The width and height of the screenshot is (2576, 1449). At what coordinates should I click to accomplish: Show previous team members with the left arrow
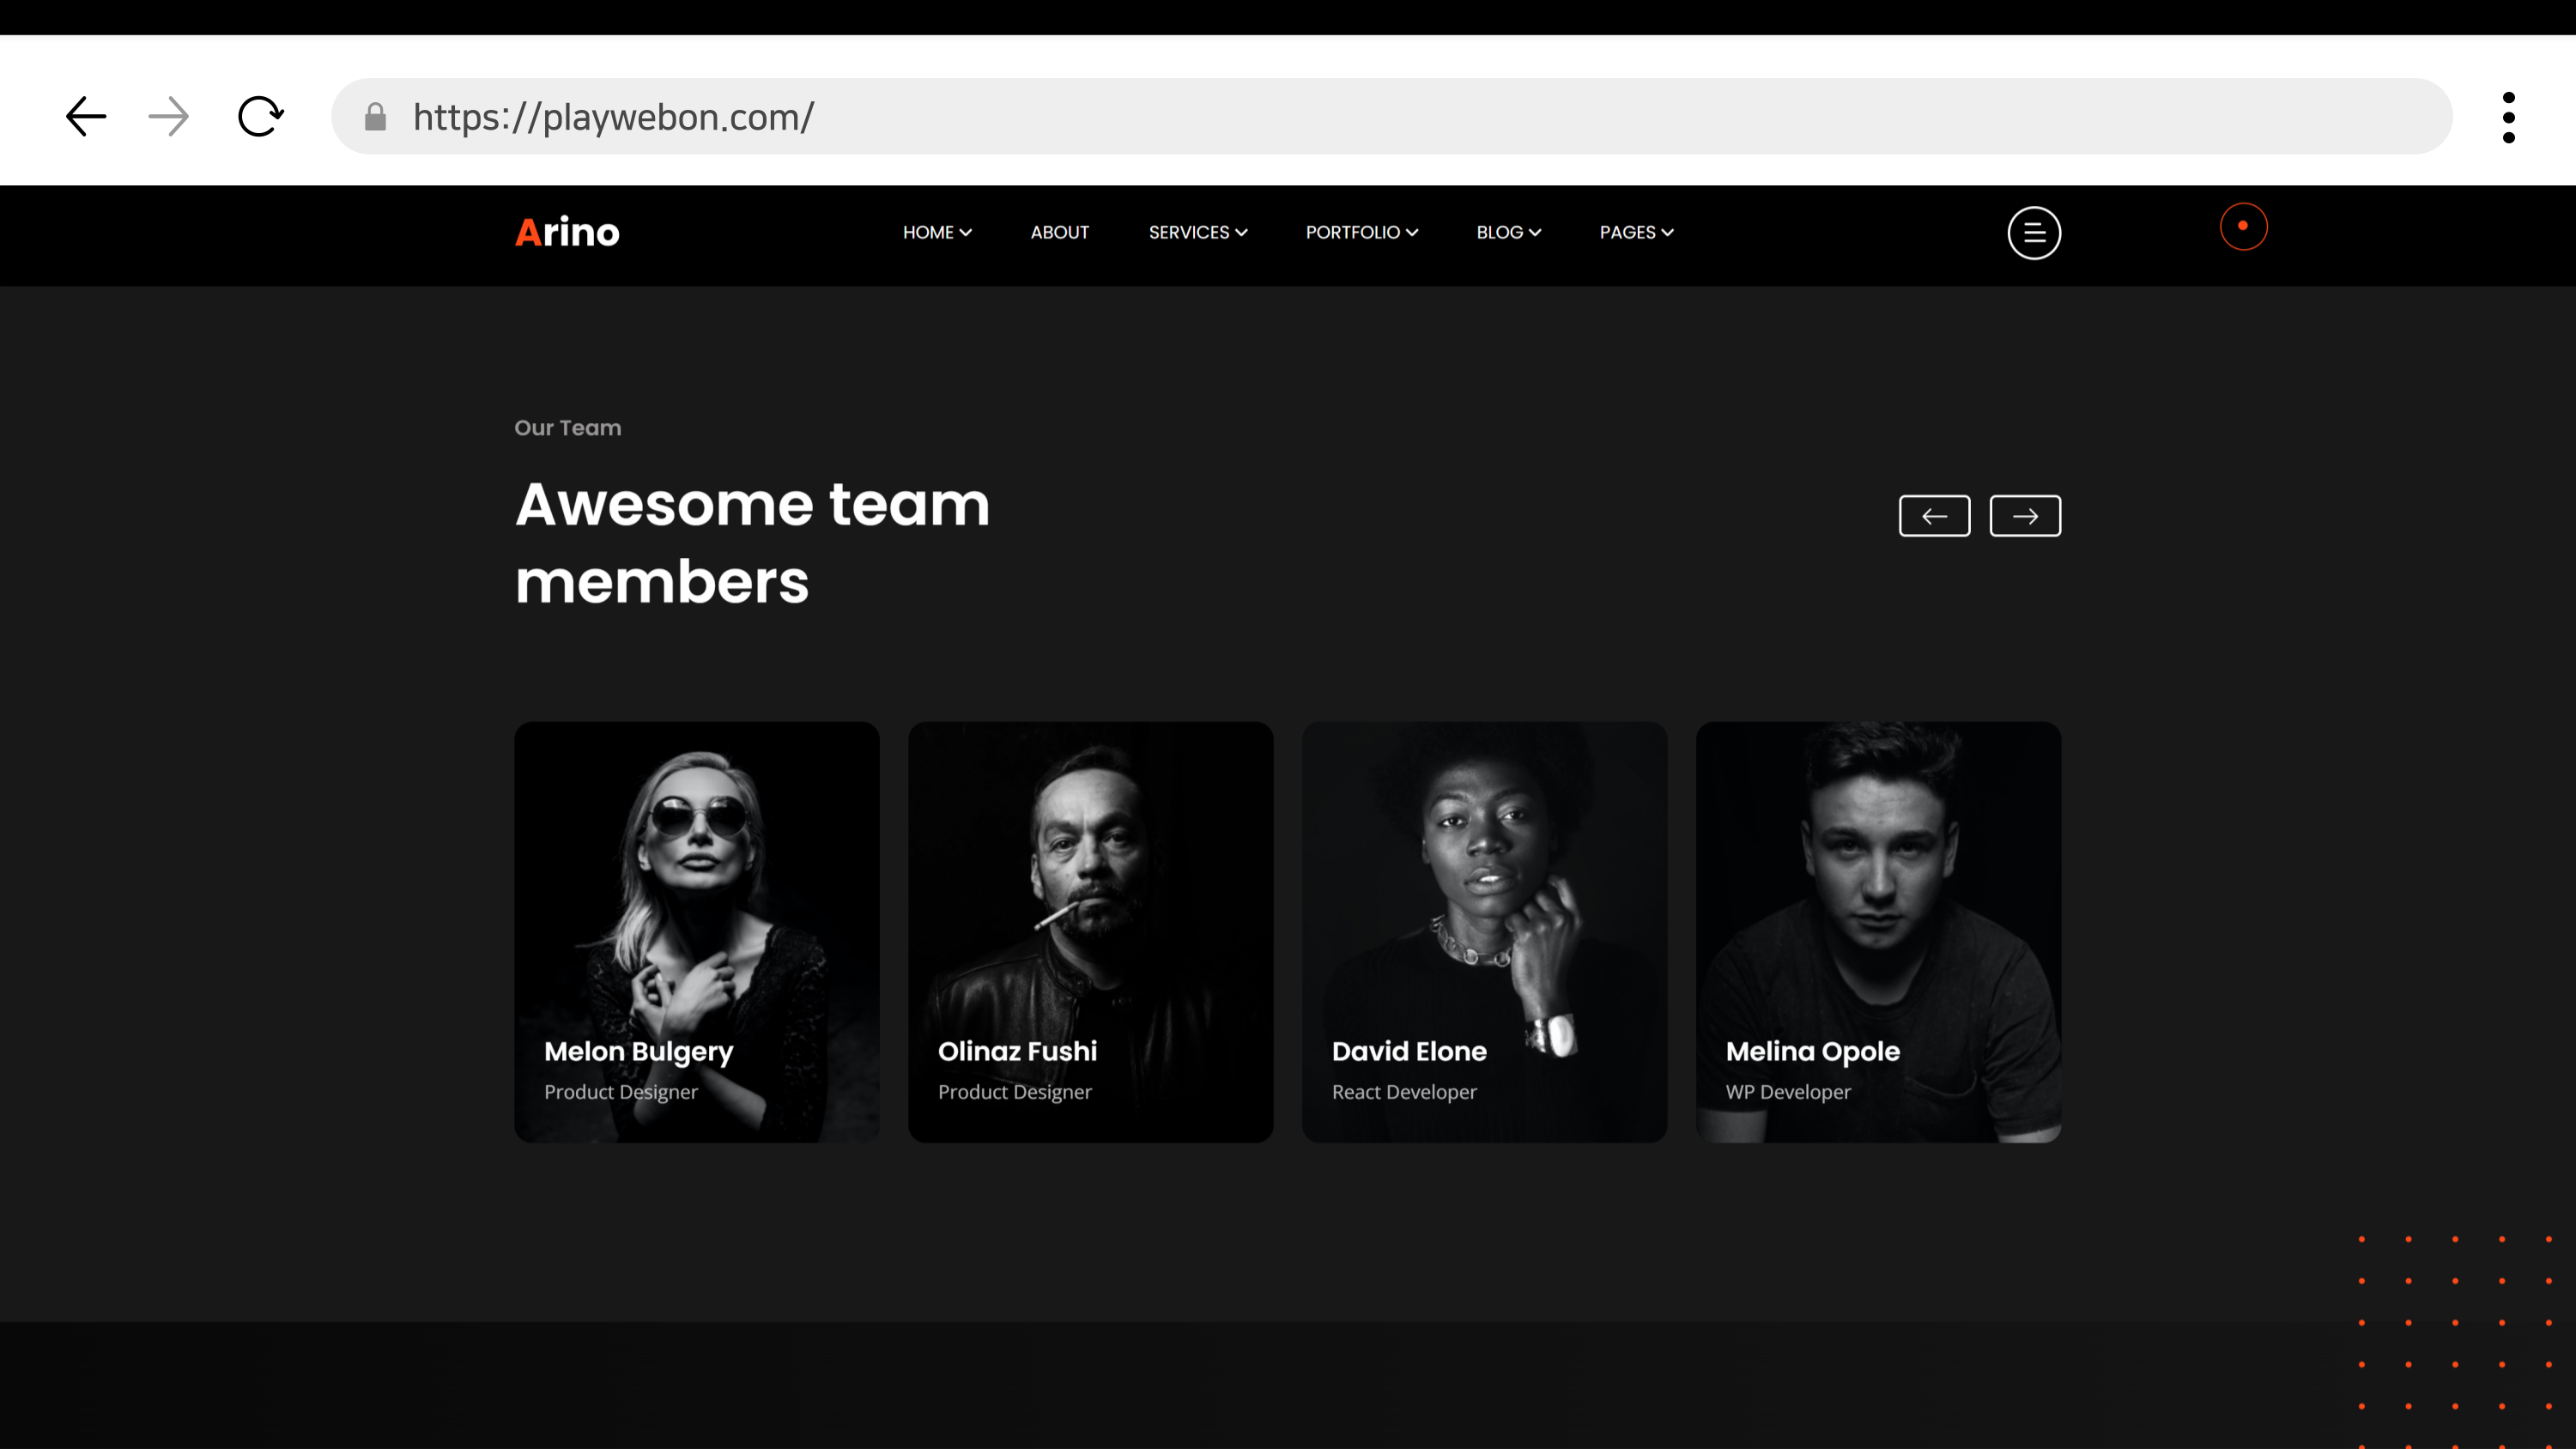click(x=1934, y=516)
